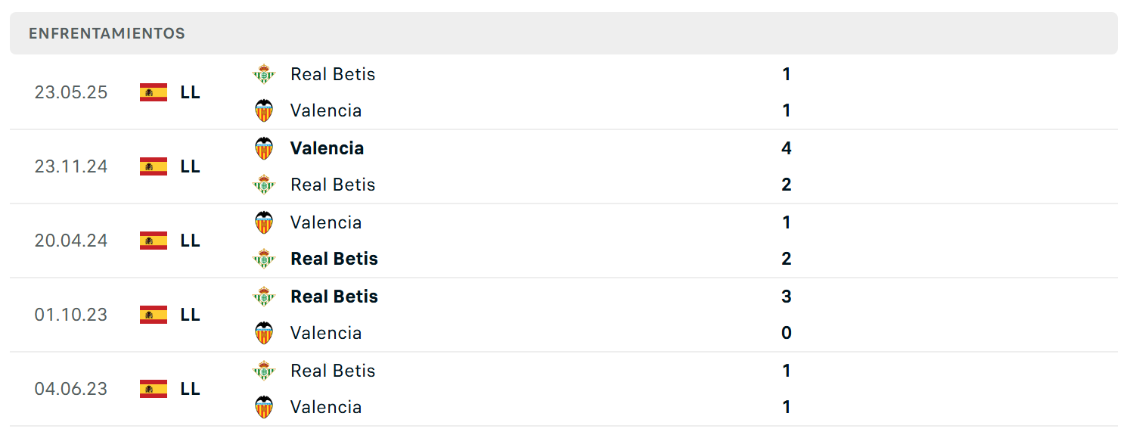The height and width of the screenshot is (438, 1133).
Task: Click Valencia's score of 4
Action: (787, 148)
